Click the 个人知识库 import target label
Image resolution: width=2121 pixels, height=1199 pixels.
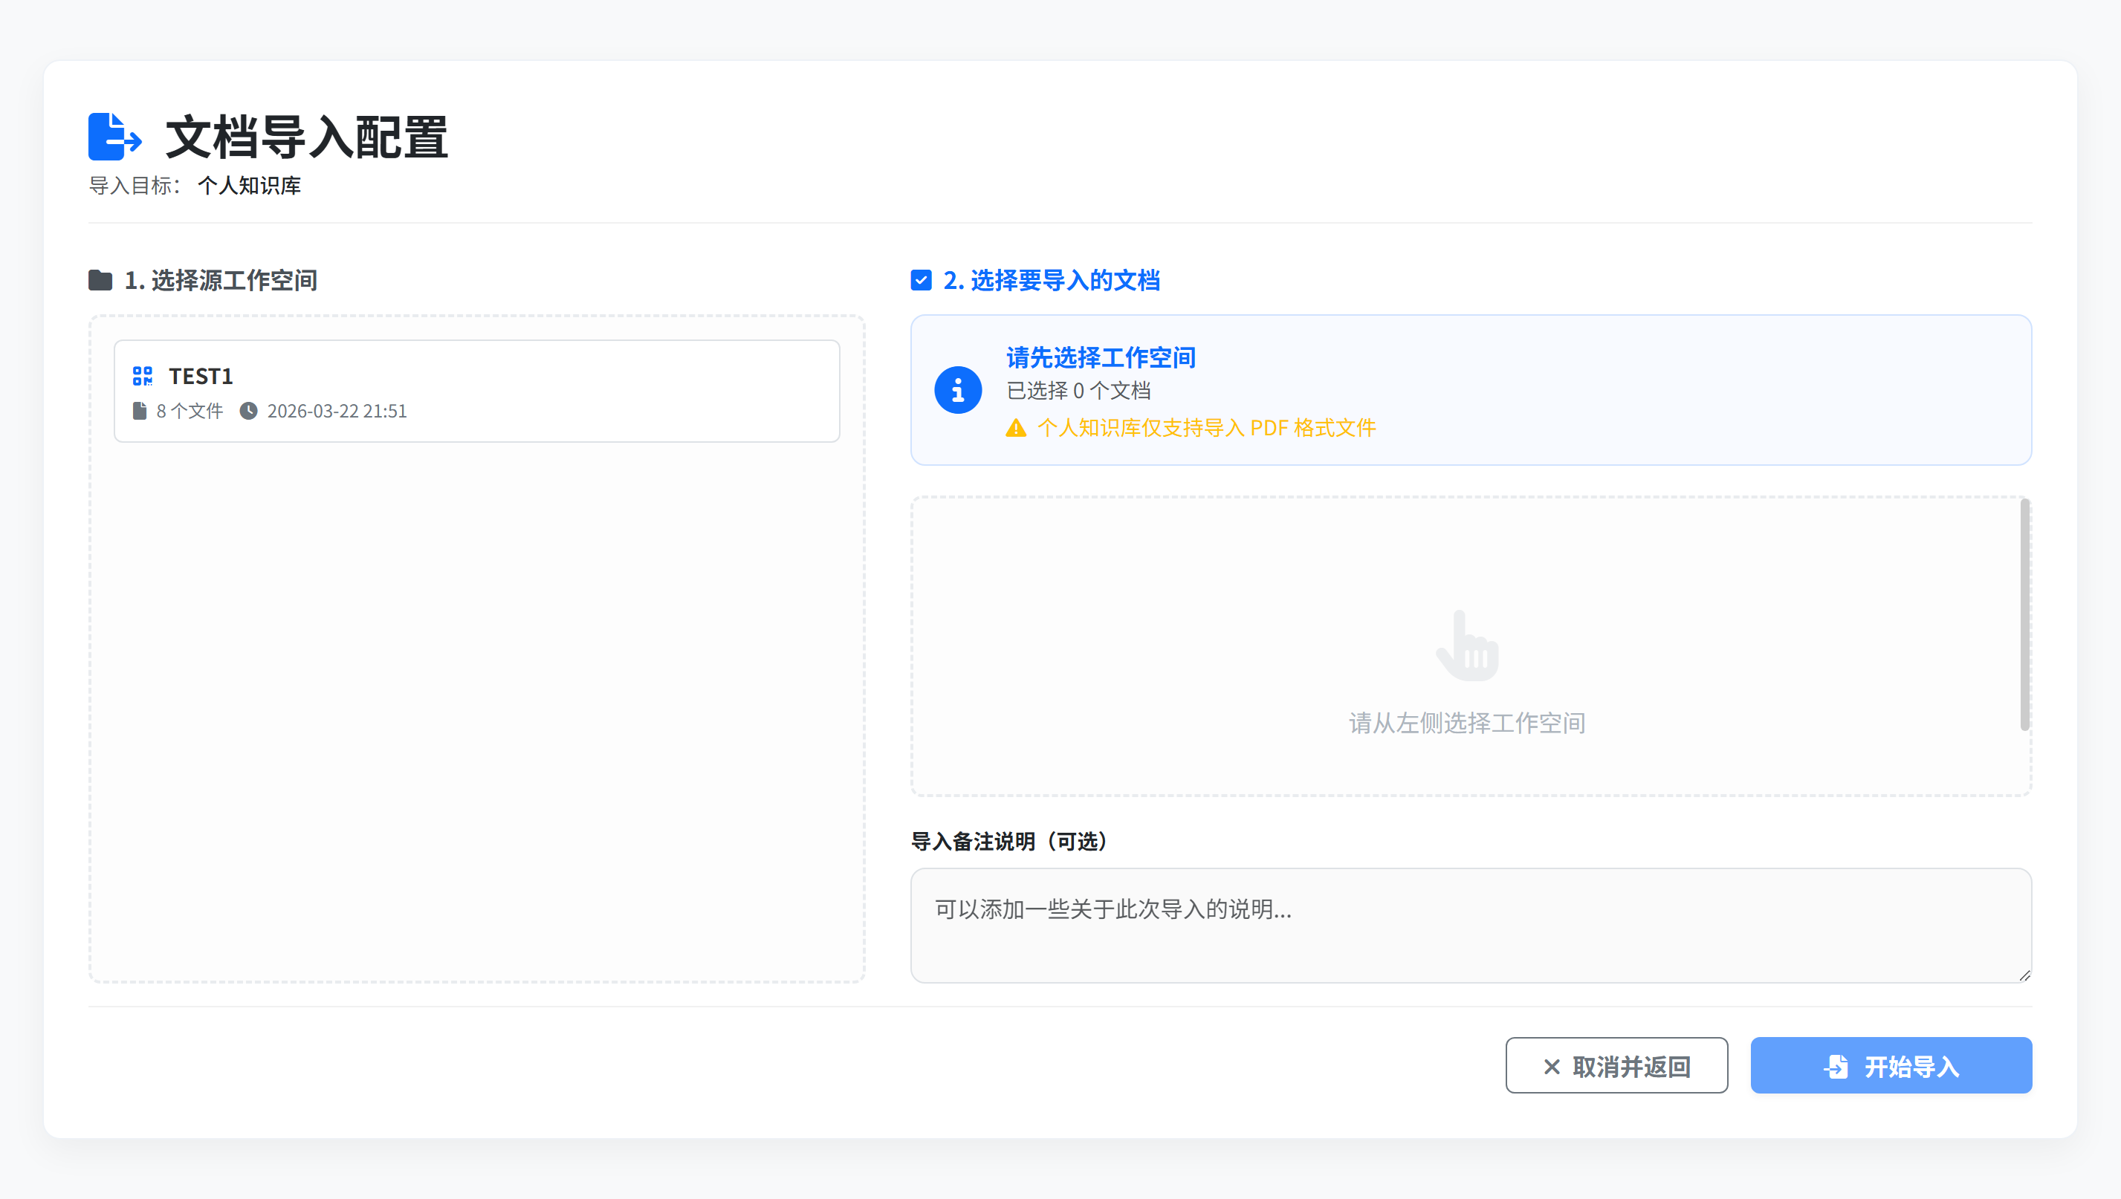[250, 186]
